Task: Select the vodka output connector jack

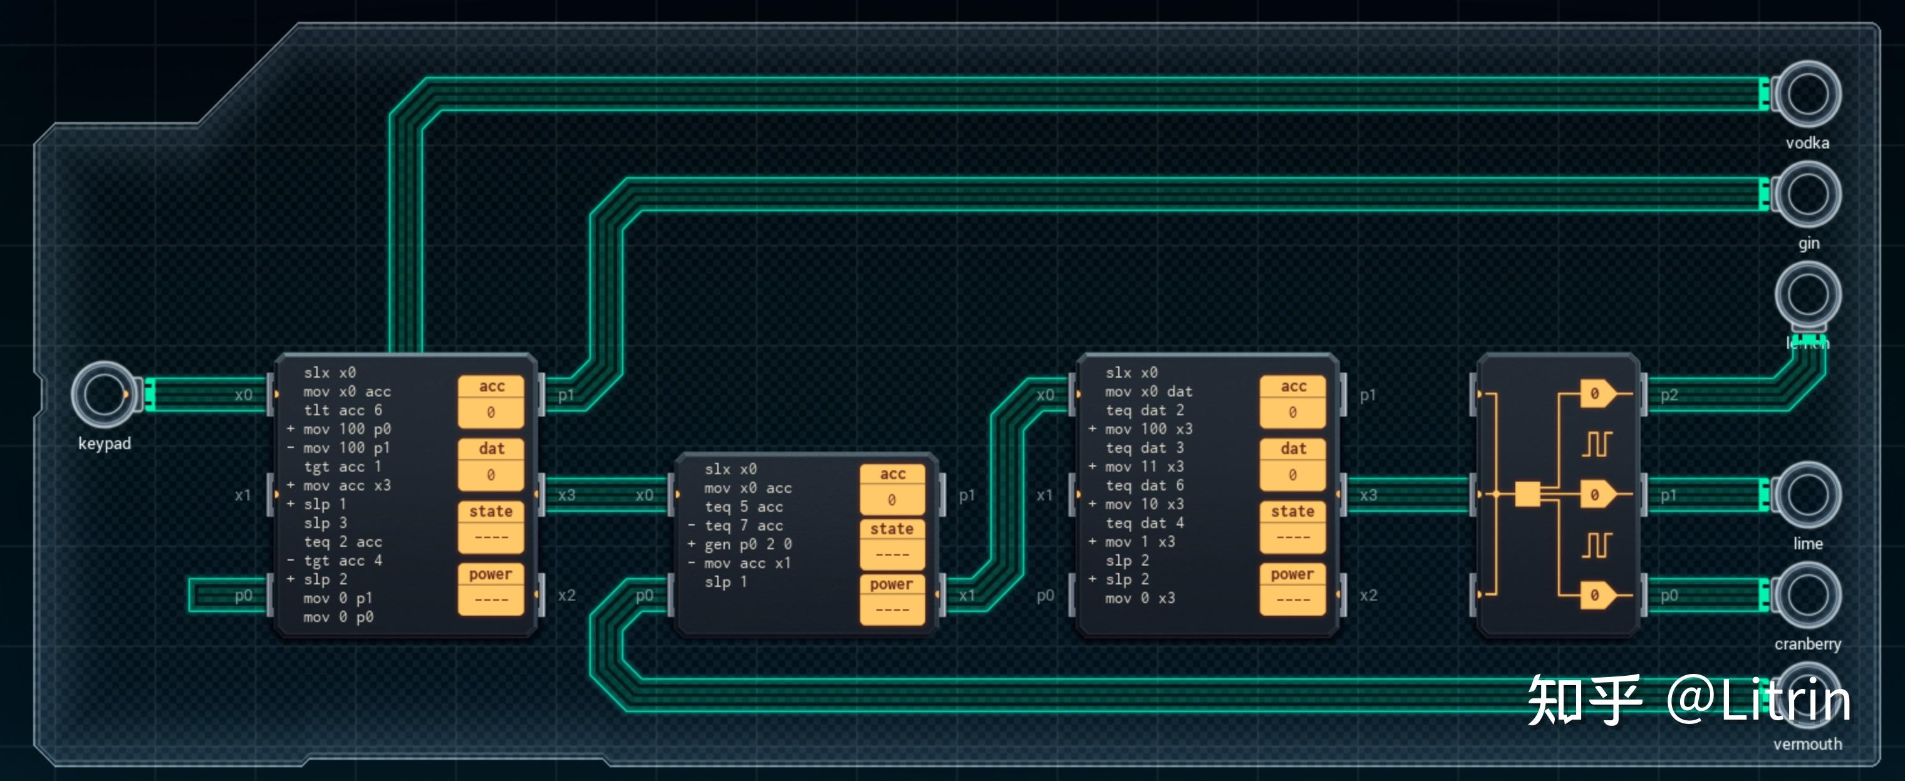Action: [x=1807, y=94]
